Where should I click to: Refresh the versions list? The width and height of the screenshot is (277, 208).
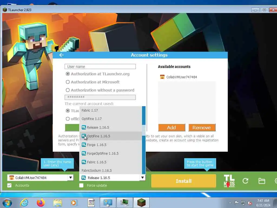[x=245, y=181]
